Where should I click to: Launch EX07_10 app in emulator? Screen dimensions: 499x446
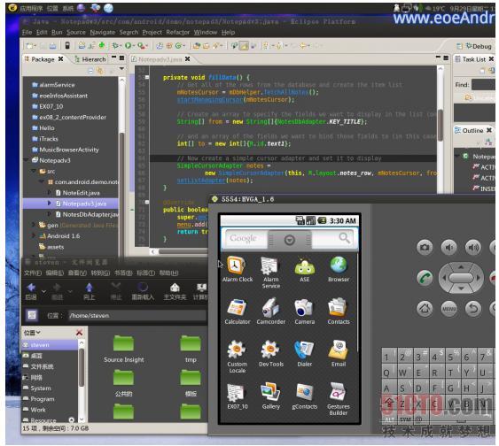[x=237, y=396]
